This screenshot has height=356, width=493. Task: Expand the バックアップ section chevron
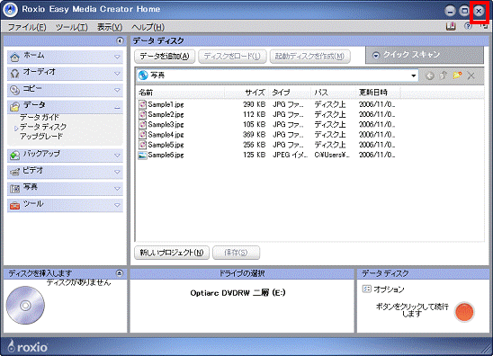coord(117,156)
